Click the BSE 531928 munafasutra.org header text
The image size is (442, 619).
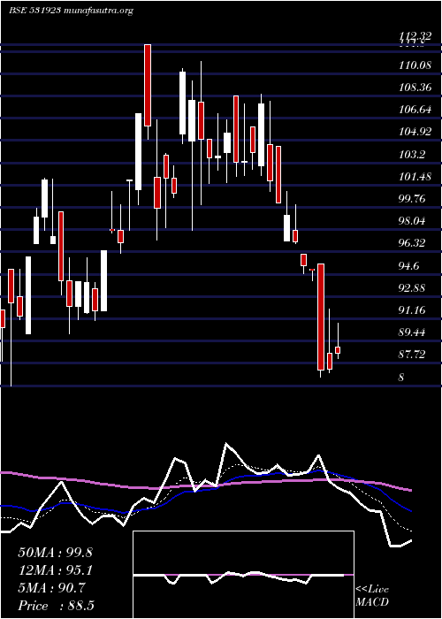[71, 11]
